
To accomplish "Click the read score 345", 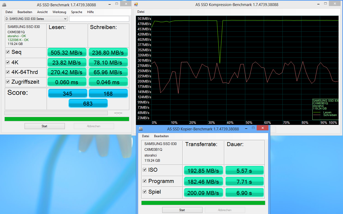I will (x=68, y=93).
